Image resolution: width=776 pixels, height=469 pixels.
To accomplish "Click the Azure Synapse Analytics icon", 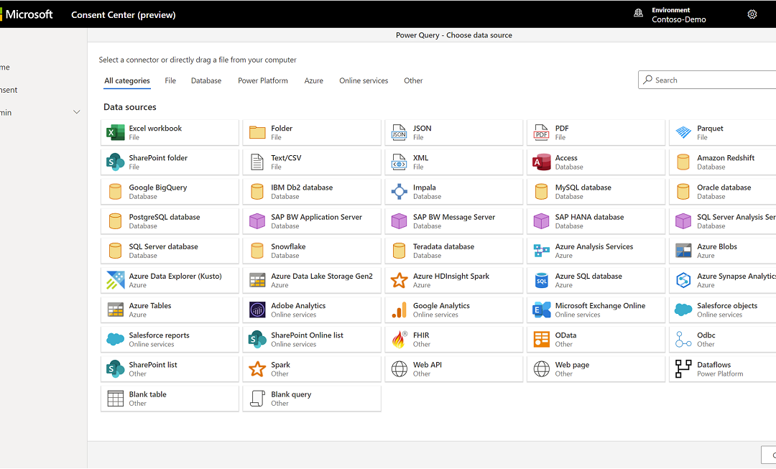I will click(683, 280).
